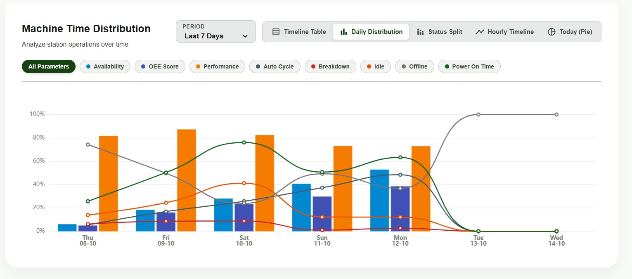632x279 pixels.
Task: Click the Tue 13-10 axis label
Action: pos(478,241)
